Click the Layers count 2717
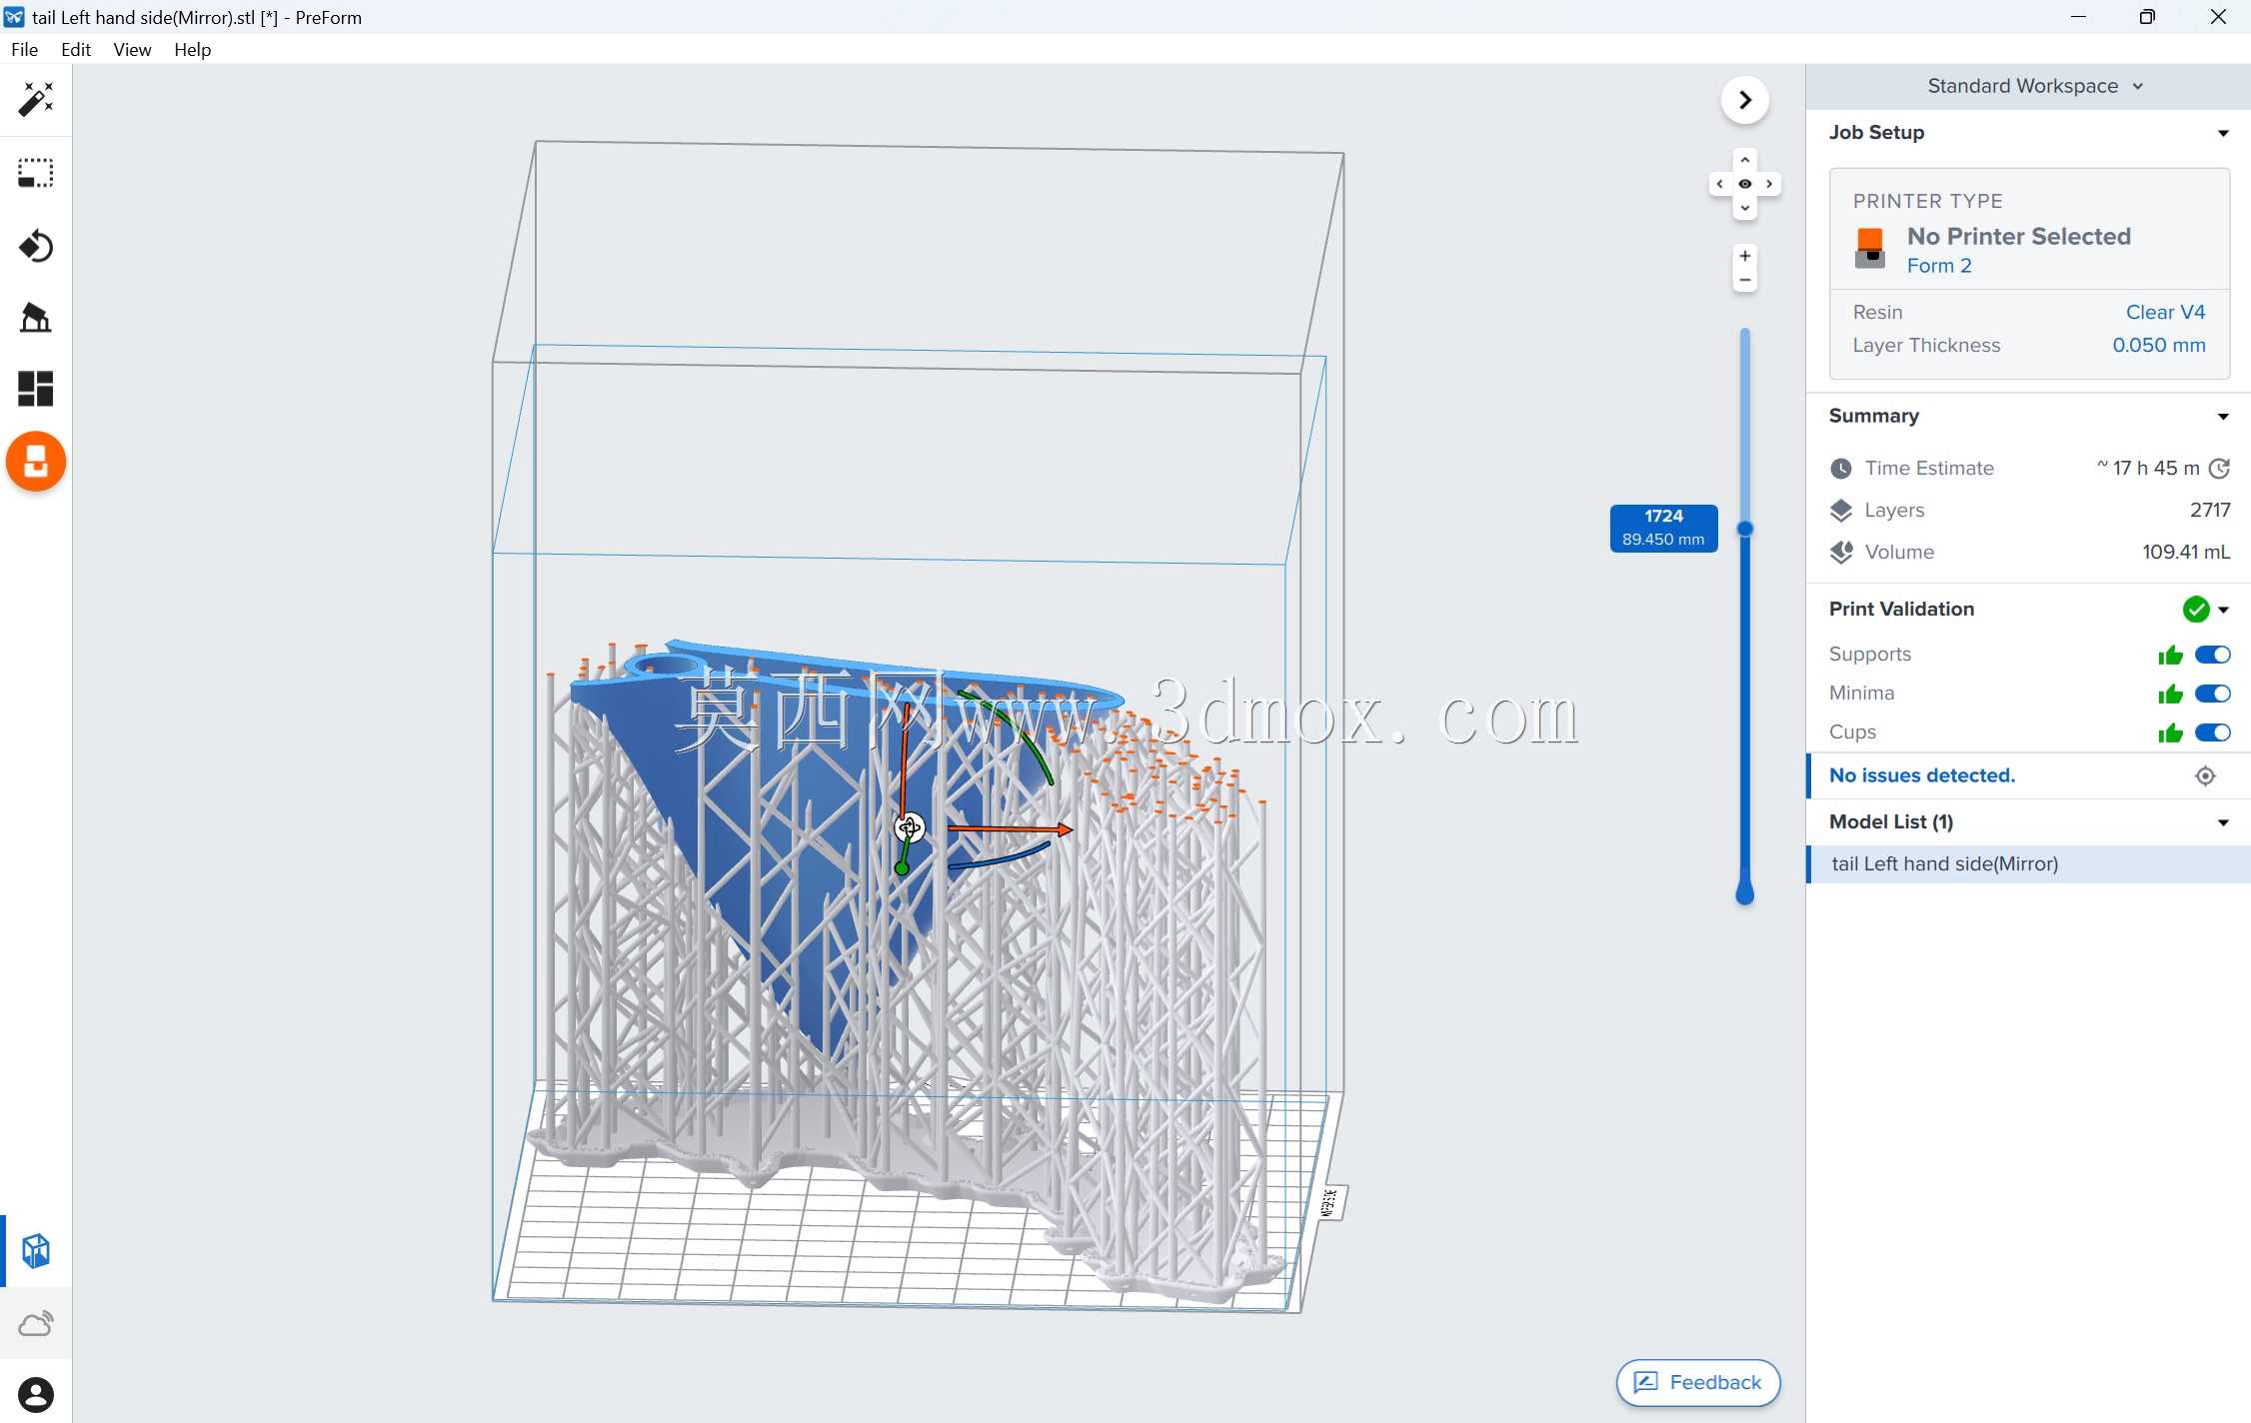 click(2209, 510)
